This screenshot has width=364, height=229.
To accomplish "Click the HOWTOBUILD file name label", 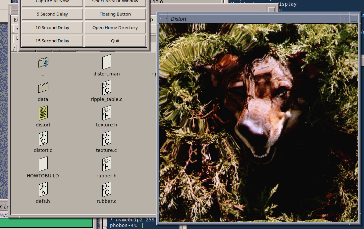I will (43, 176).
